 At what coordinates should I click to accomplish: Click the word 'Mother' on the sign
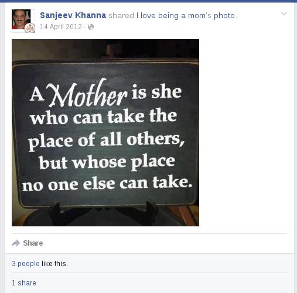coord(87,93)
